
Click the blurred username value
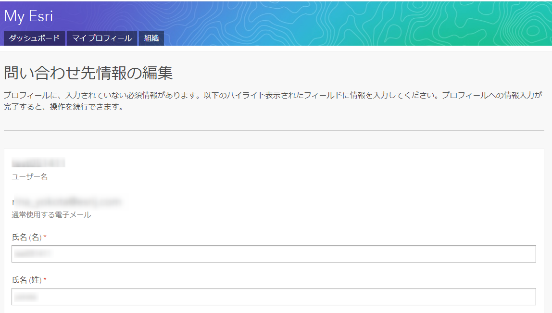click(38, 163)
